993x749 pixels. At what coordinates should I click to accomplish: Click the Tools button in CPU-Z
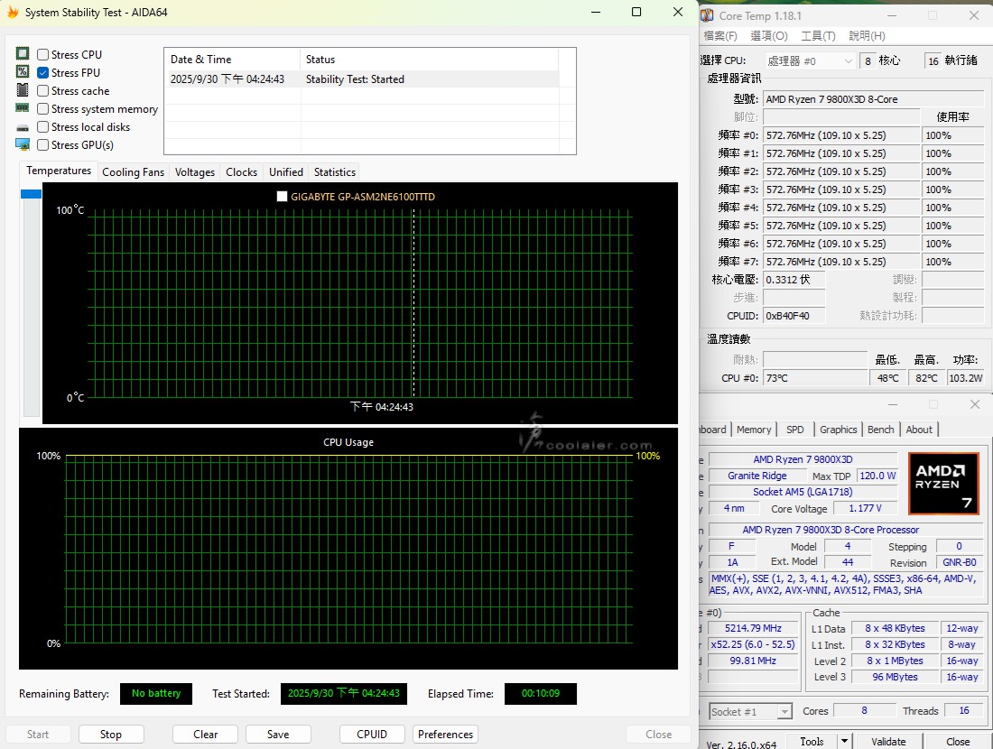[812, 742]
